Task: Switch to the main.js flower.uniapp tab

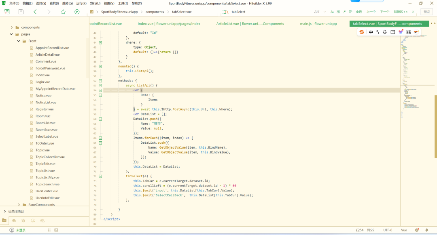Action: pyautogui.click(x=318, y=24)
